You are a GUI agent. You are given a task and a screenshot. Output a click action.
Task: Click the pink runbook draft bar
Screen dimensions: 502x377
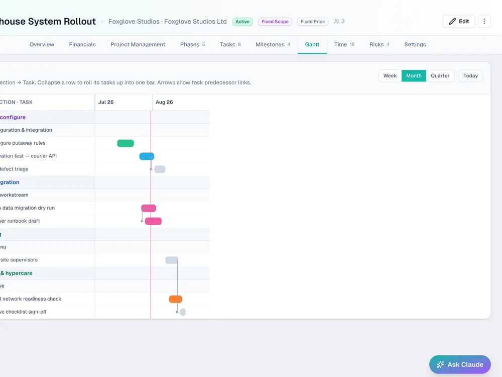(x=153, y=221)
